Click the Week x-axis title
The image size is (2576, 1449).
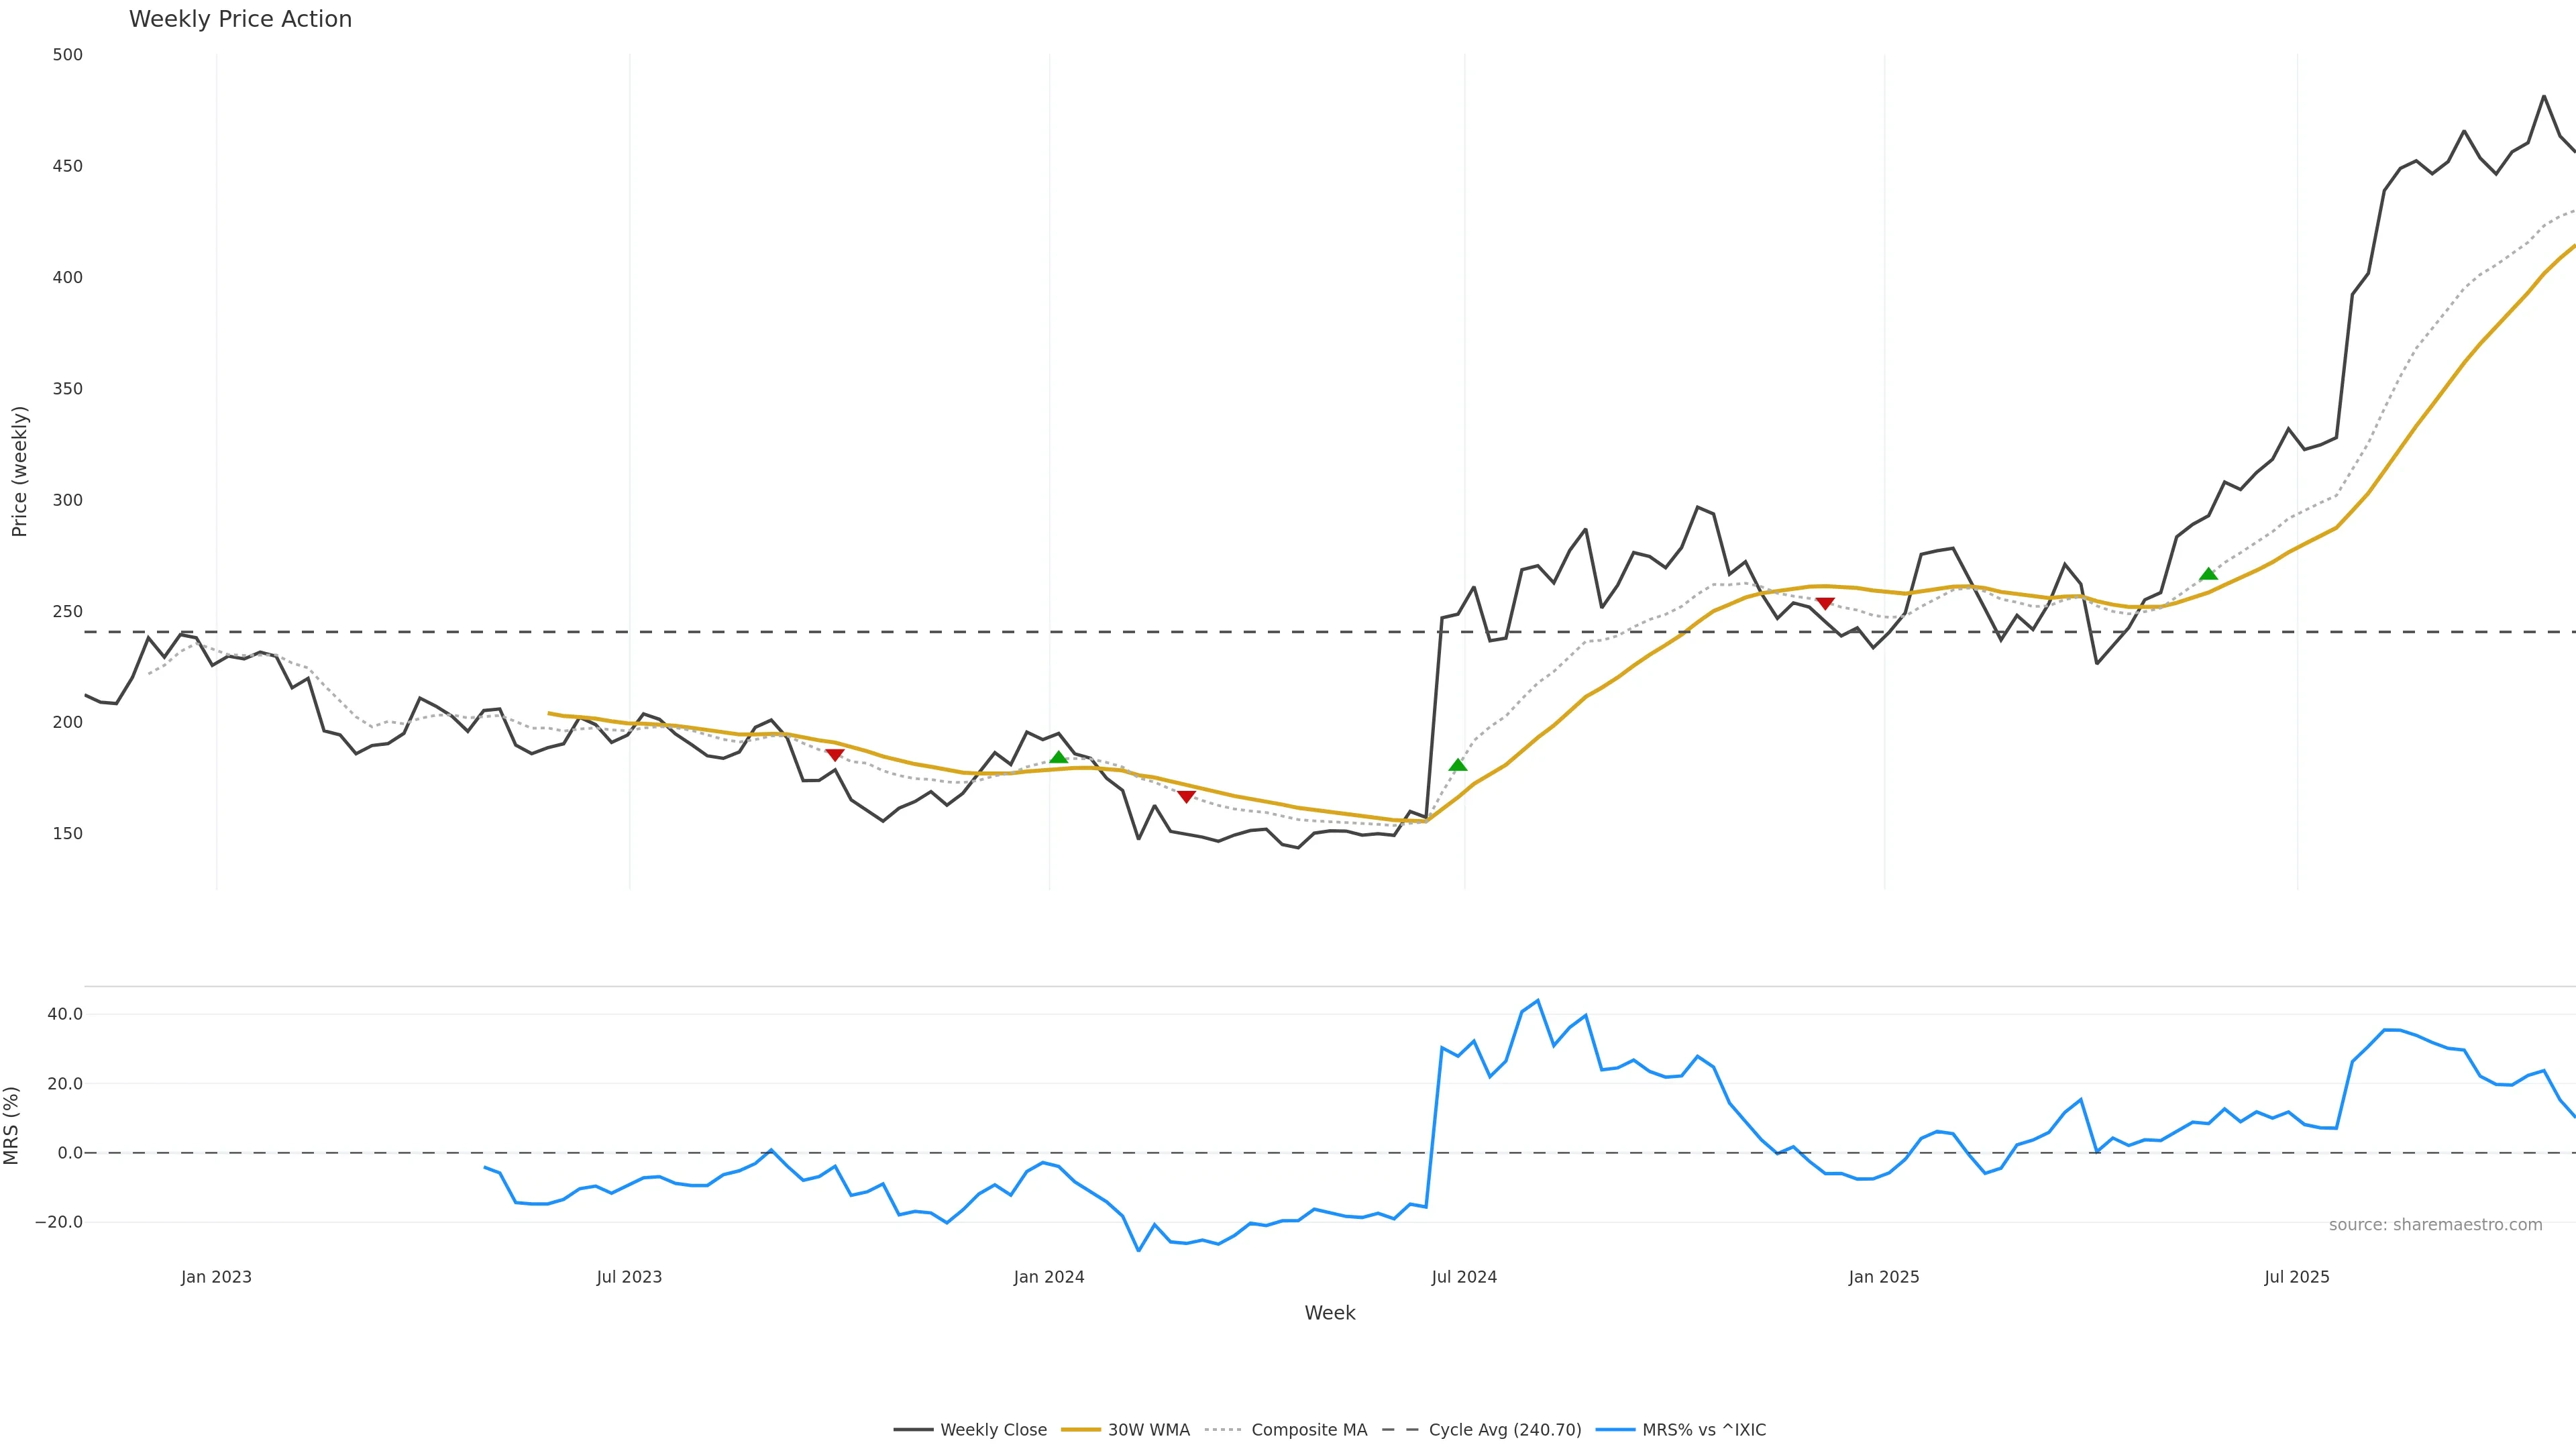pyautogui.click(x=1329, y=1313)
